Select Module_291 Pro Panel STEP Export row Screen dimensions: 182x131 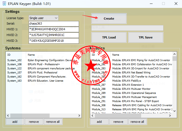(x=131, y=101)
